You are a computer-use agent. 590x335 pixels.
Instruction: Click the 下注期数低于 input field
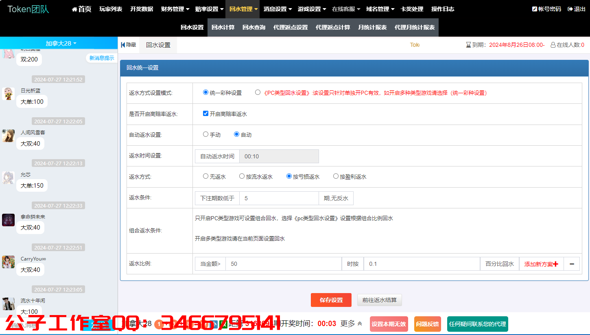pyautogui.click(x=279, y=198)
